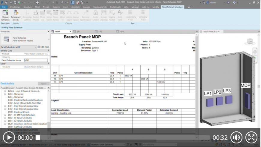Click the Move Down circuit icon
This screenshot has width=261, height=147.
tap(49, 13)
